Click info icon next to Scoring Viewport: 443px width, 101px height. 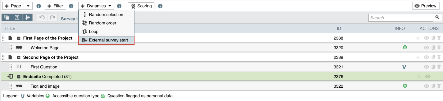pos(160,6)
